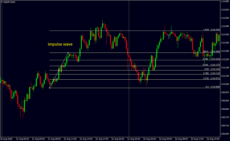This screenshot has height=141, width=230.
Task: Click the 22 Aug 05:45 time axis label
Action: (x=166, y=139)
